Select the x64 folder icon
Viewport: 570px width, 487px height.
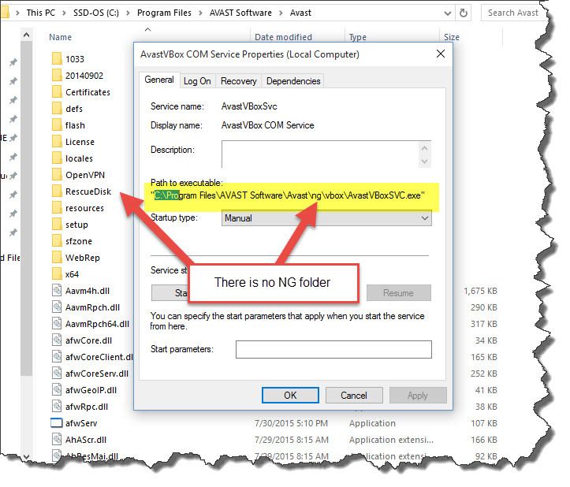point(57,274)
